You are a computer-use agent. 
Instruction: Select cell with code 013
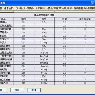(24, 63)
